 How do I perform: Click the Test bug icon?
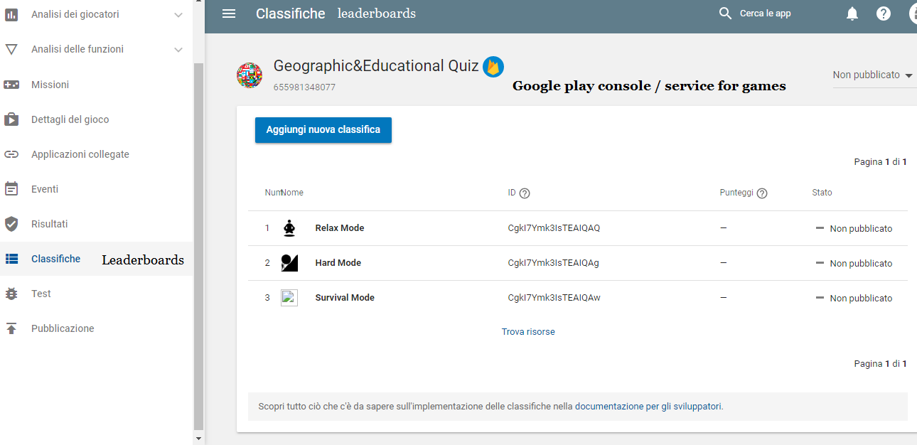click(11, 294)
